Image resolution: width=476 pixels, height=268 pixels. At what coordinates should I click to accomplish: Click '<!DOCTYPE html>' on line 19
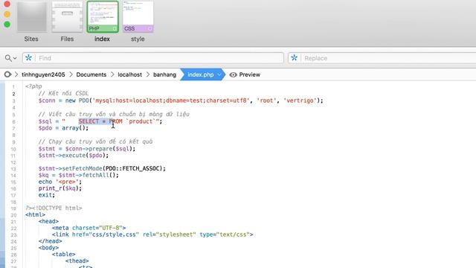click(57, 208)
